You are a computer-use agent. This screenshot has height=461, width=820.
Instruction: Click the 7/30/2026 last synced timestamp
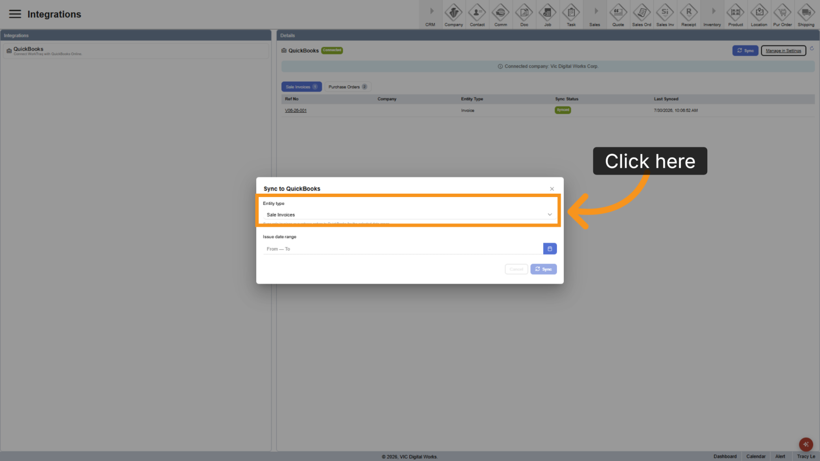coord(676,111)
